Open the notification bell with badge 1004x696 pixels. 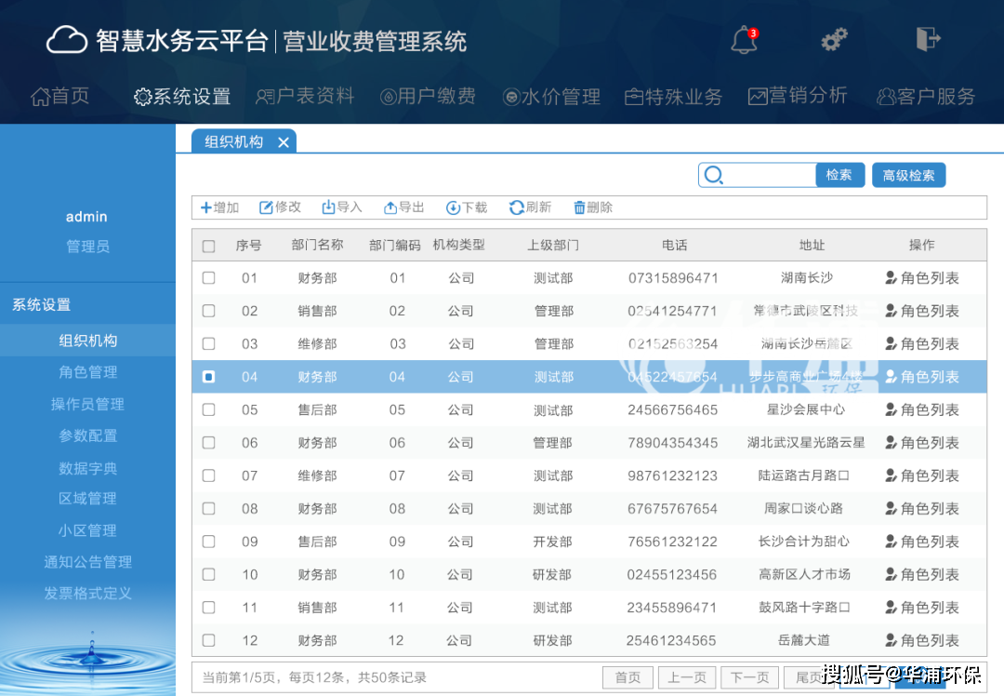[x=744, y=40]
